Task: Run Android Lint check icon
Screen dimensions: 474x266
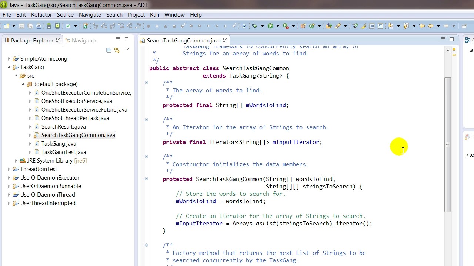Action: pyautogui.click(x=68, y=26)
